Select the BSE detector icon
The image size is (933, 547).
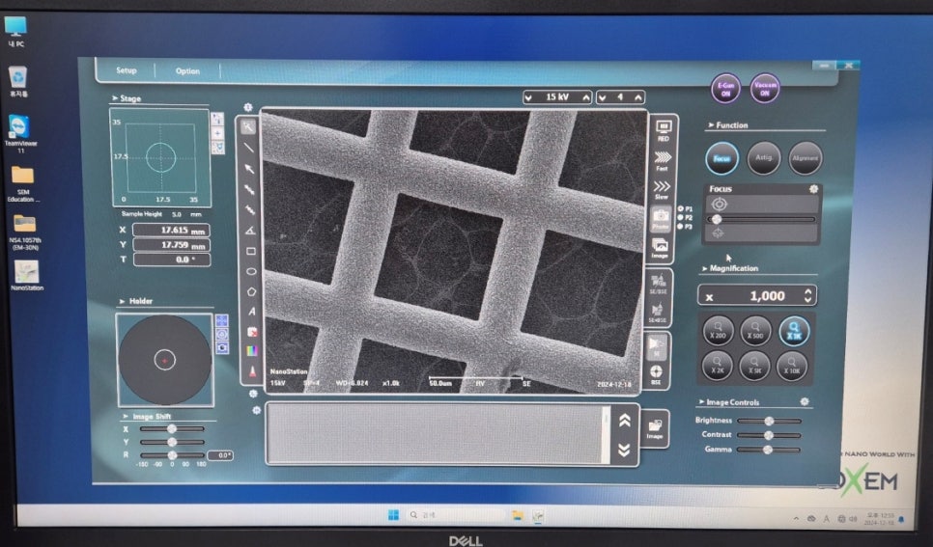[656, 374]
